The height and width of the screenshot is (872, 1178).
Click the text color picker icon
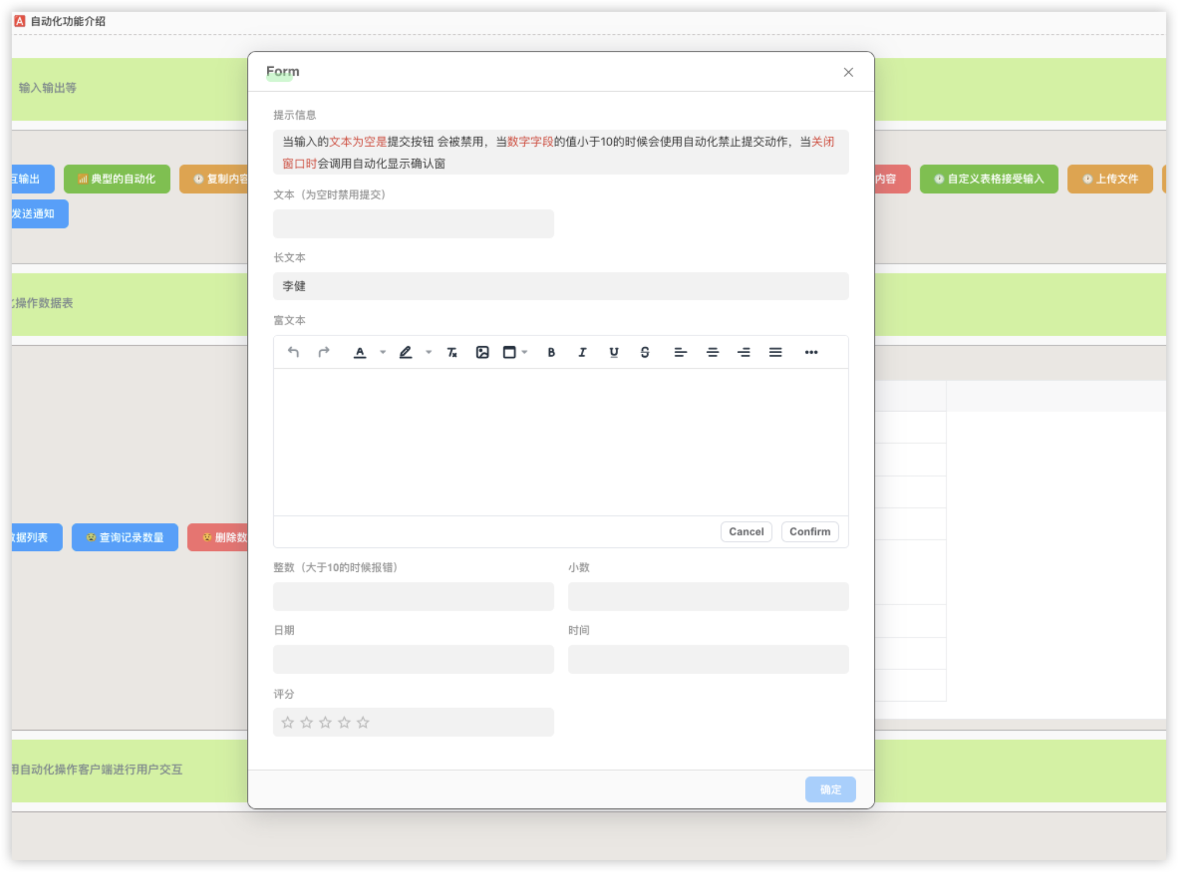tap(361, 352)
